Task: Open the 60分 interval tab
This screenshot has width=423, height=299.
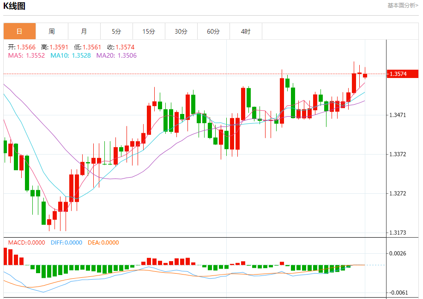Action: (x=213, y=31)
